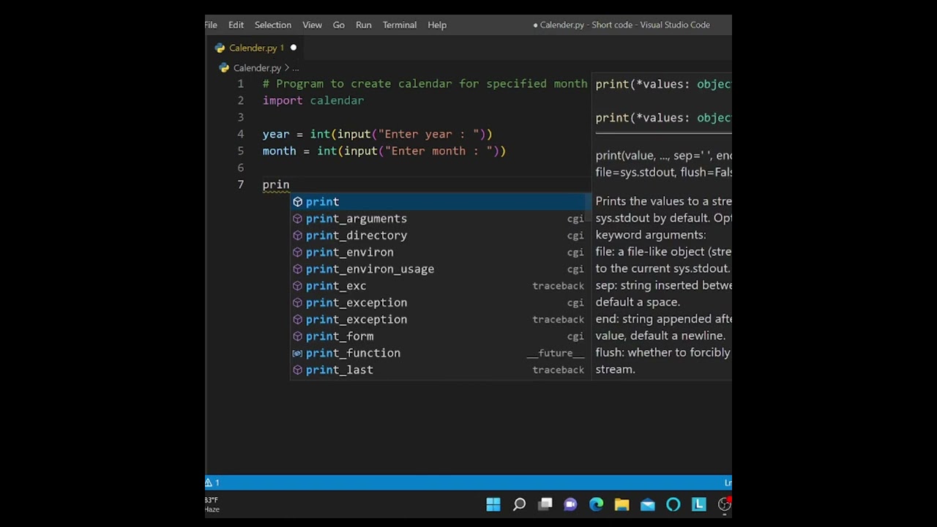Choose 'print_function' __future__ suggestion
The width and height of the screenshot is (937, 527).
[x=440, y=353]
